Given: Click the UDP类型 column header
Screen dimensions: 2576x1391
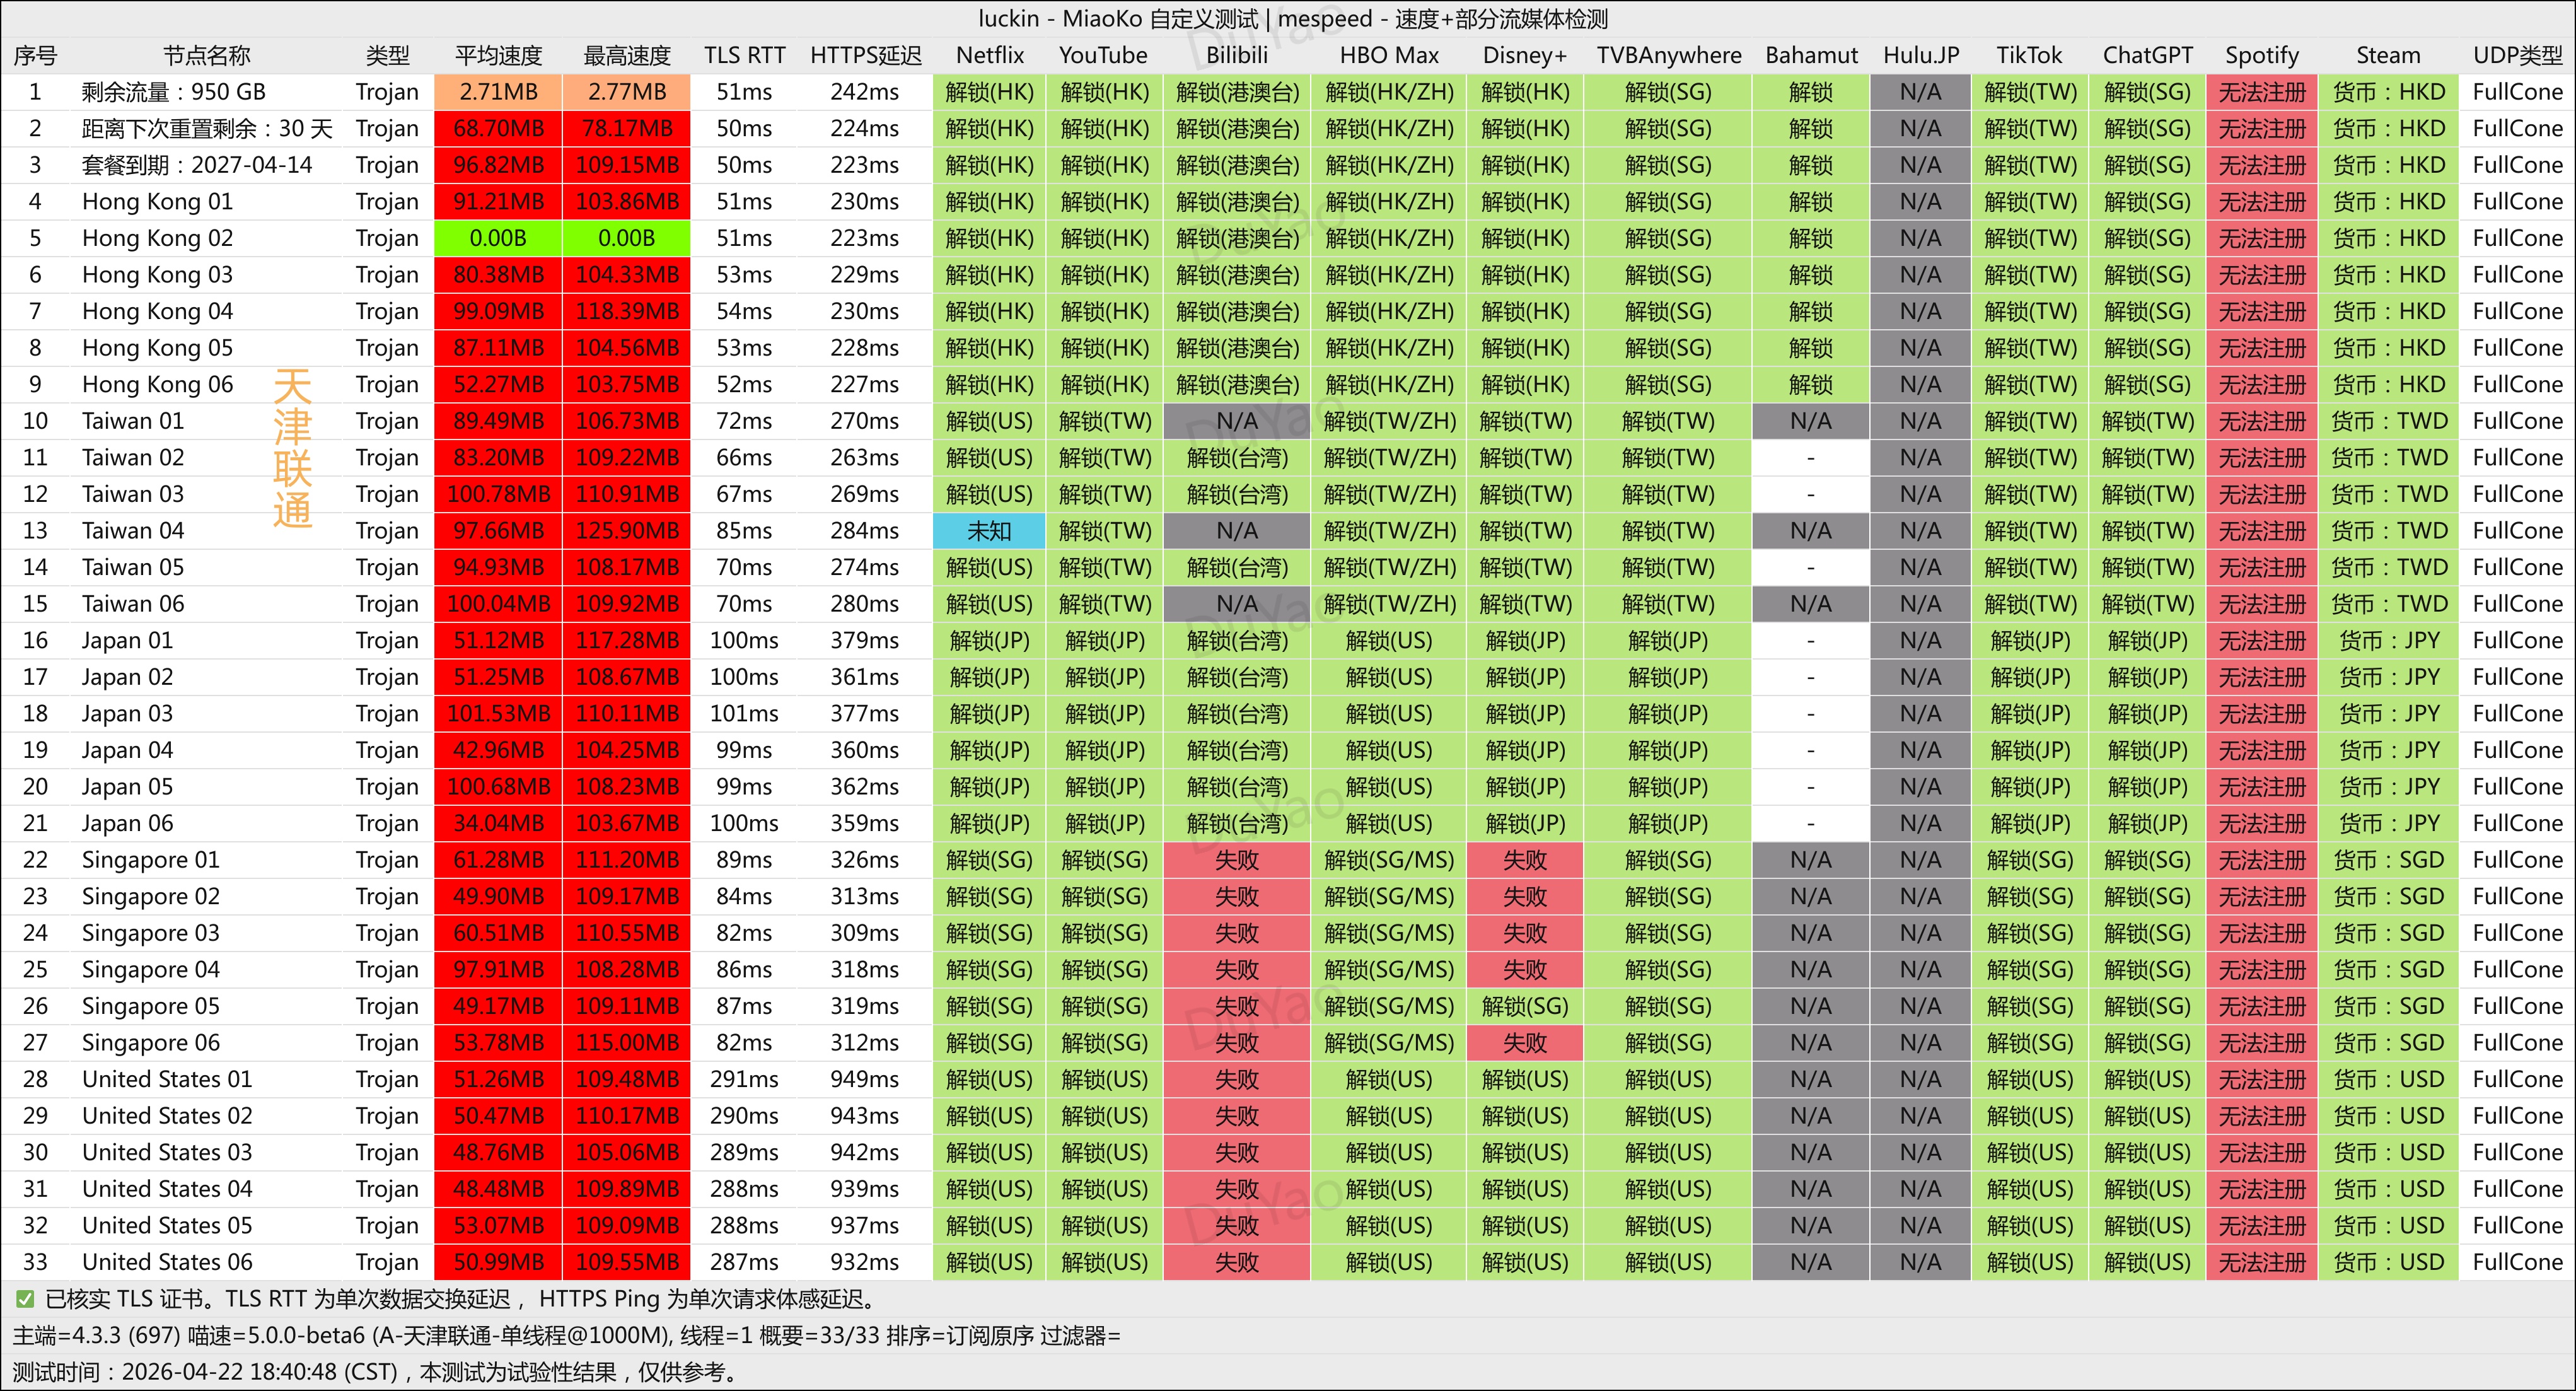Looking at the screenshot, I should [2517, 55].
